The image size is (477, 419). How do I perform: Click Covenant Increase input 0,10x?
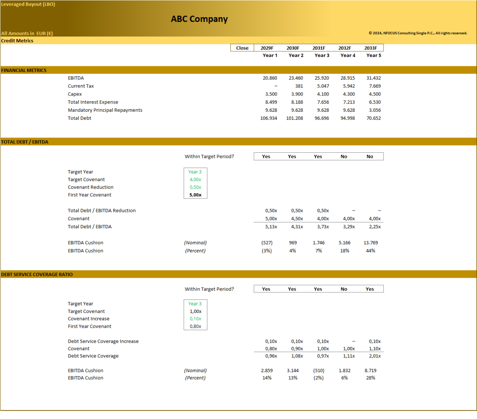tap(195, 319)
